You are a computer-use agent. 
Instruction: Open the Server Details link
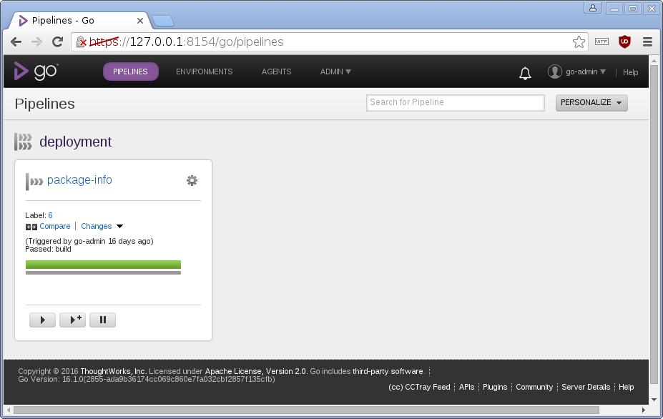[x=586, y=387]
